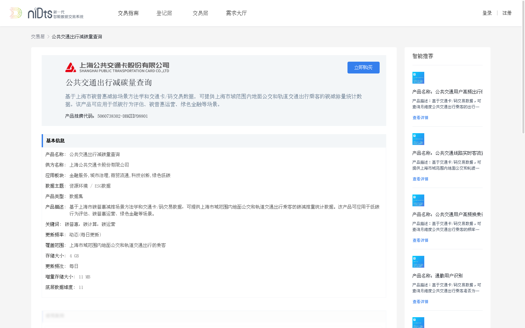Open the 需求大厅 menu

click(x=236, y=13)
